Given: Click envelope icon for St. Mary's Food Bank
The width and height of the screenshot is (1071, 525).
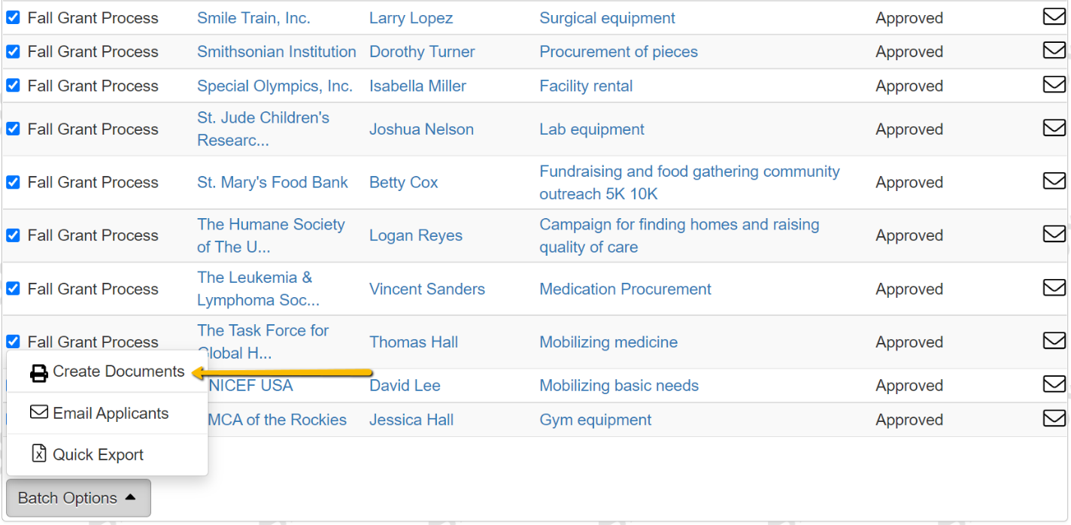Looking at the screenshot, I should tap(1054, 181).
